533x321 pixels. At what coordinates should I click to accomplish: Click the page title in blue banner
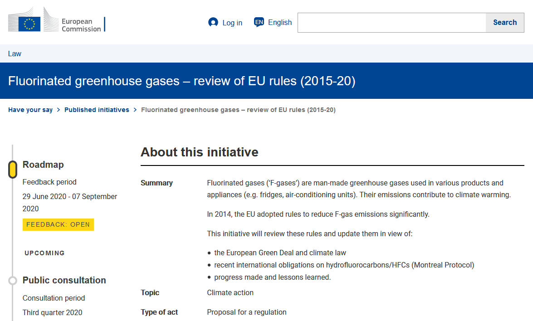181,81
